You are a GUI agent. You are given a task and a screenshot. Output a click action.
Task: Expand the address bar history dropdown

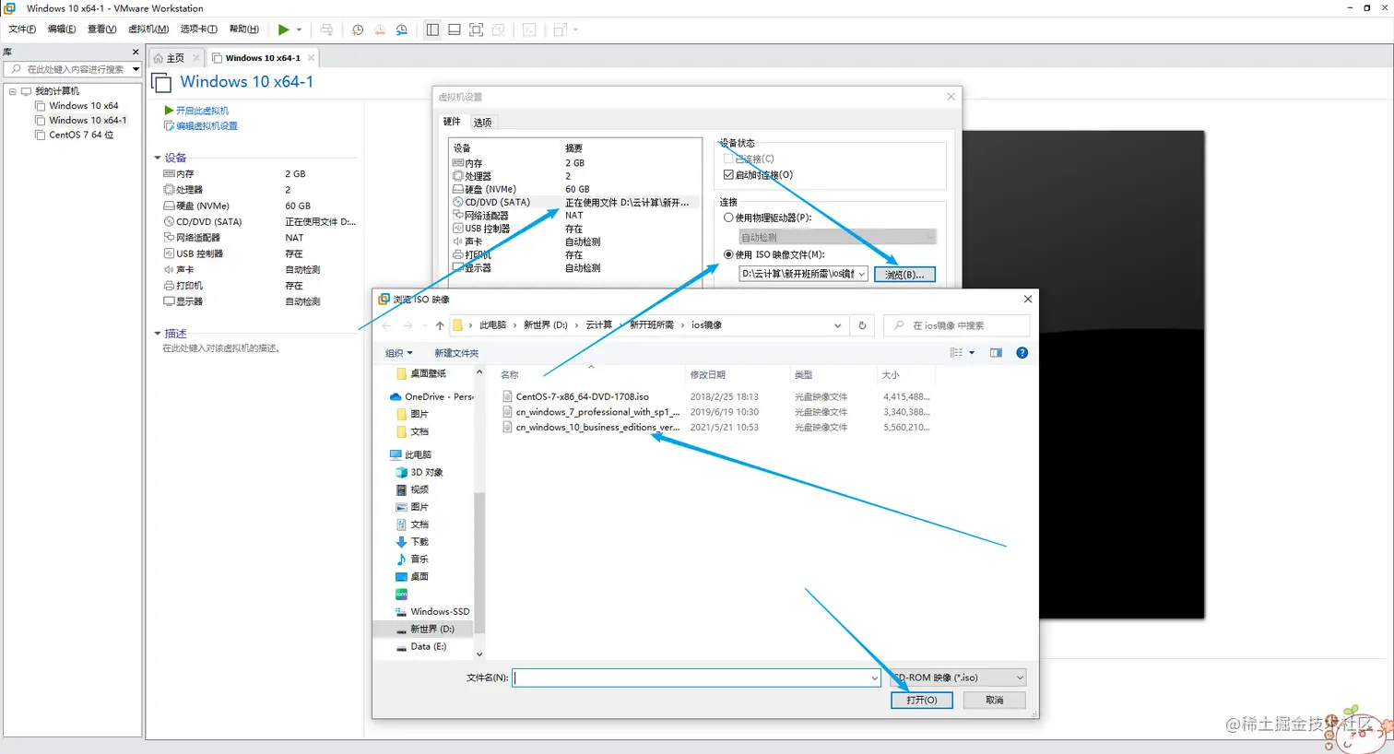tap(837, 325)
